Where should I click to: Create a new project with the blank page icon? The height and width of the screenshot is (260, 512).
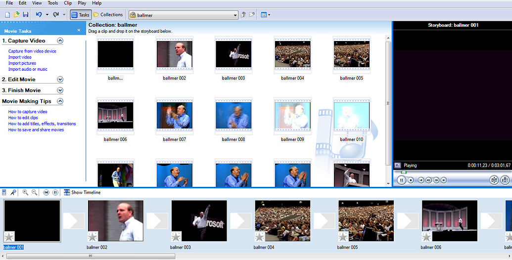click(x=7, y=15)
